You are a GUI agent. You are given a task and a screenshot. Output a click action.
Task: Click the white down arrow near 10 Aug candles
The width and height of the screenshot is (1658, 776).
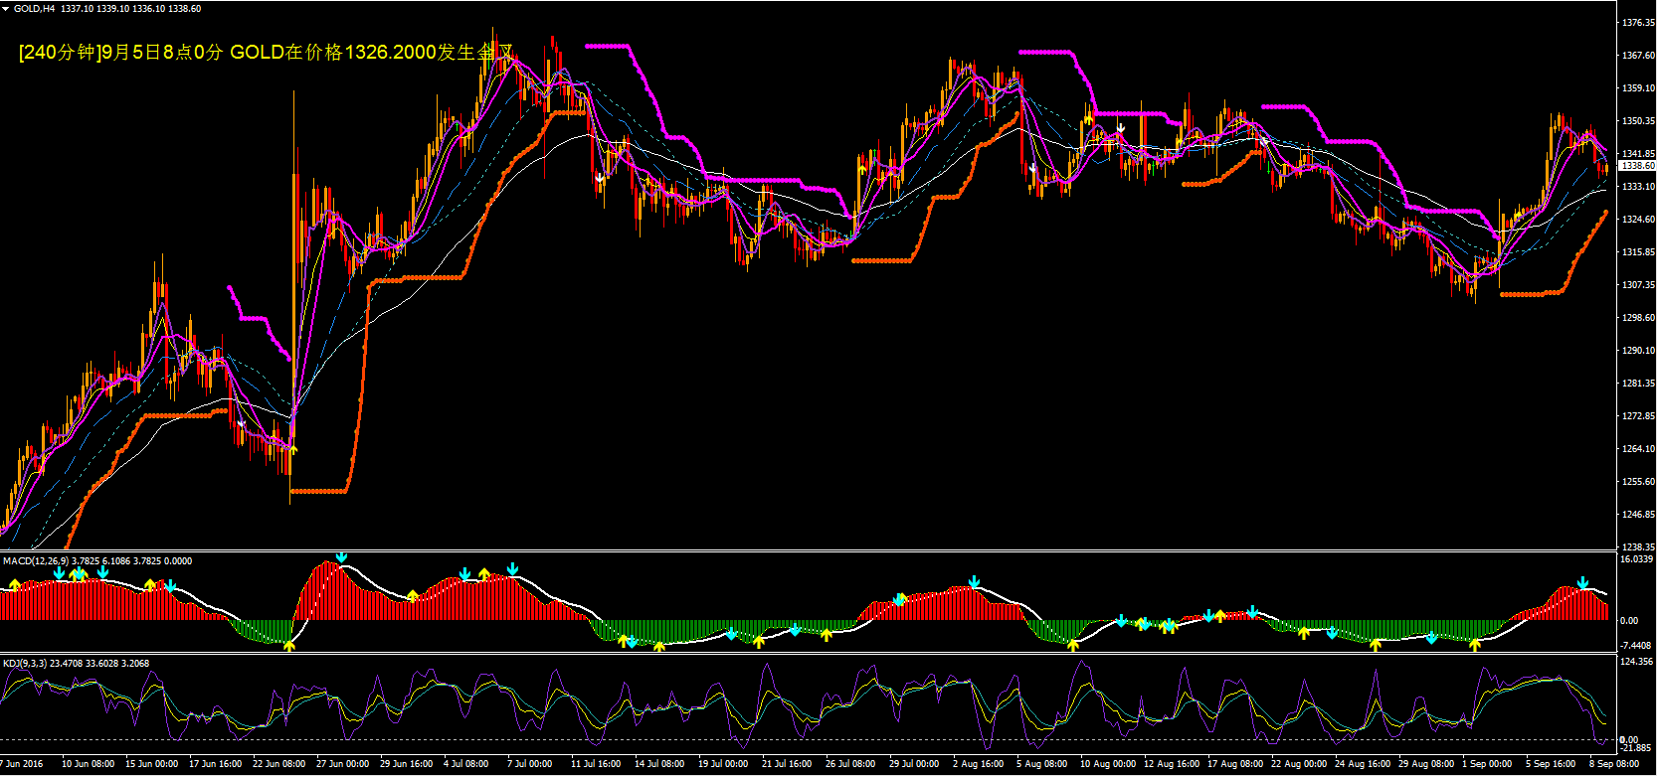click(1121, 127)
